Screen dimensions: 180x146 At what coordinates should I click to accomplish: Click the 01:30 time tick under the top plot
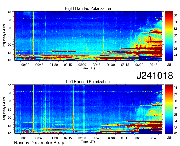click(54, 65)
